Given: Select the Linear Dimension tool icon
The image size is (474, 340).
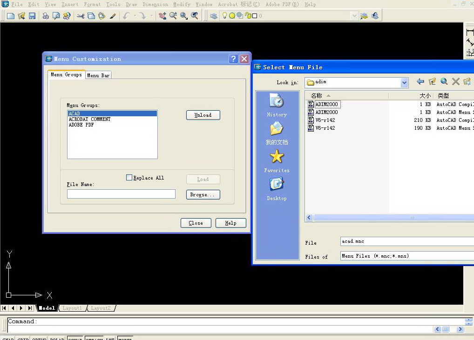Looking at the screenshot, I should pyautogui.click(x=470, y=32).
